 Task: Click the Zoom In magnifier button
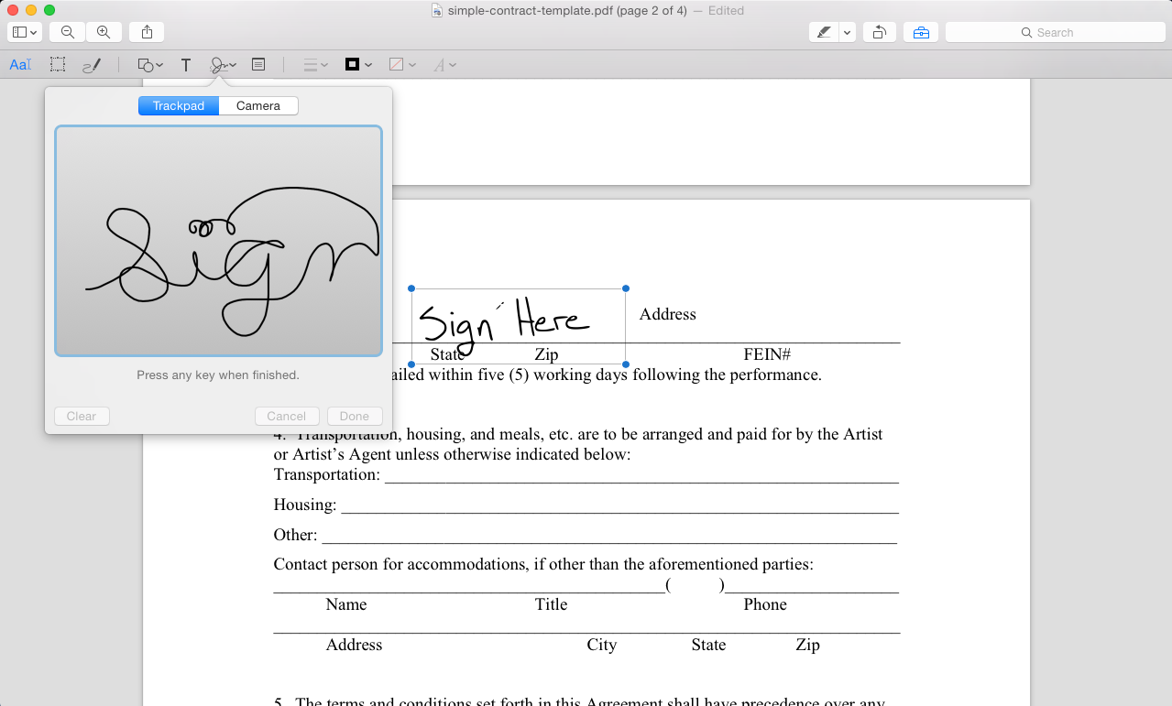(104, 32)
